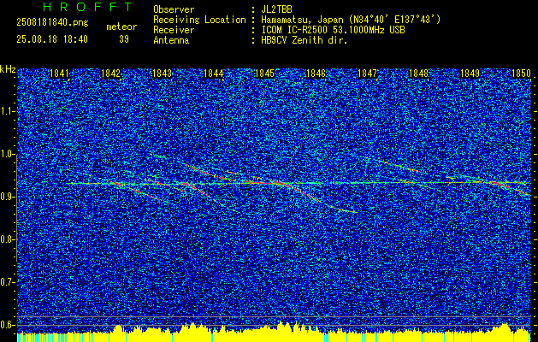Click the Receiving Location label
Viewport: 538px width, 342px height.
pos(199,20)
